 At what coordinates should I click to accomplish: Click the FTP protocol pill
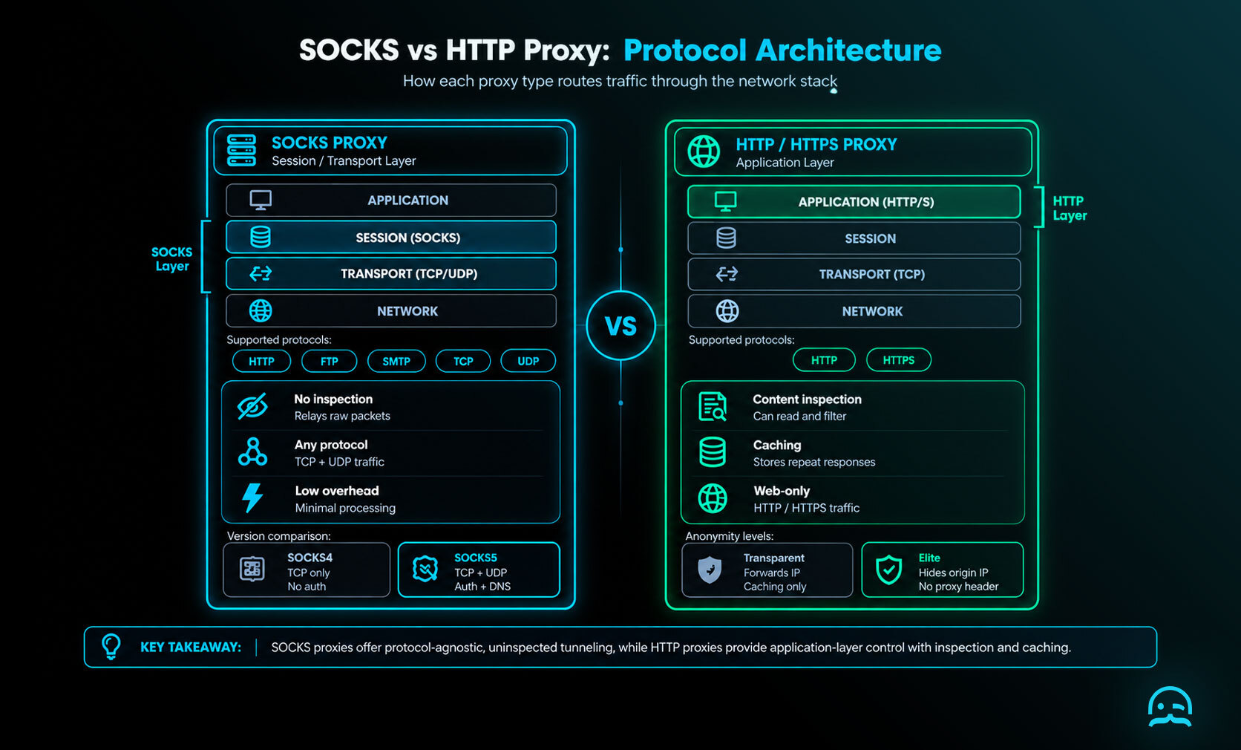click(330, 361)
